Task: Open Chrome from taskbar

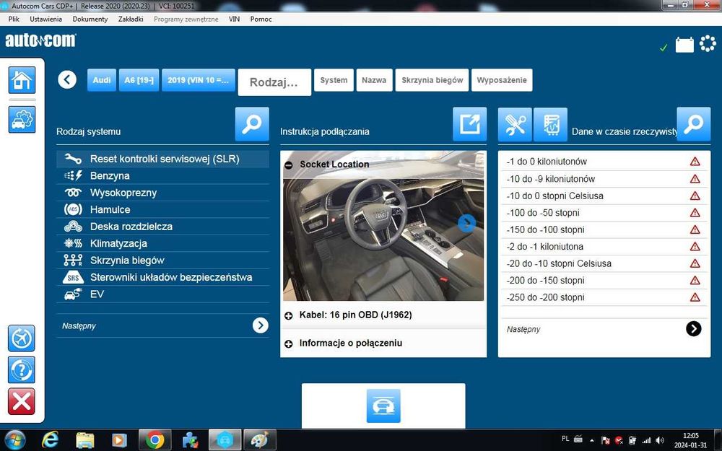Action: click(x=155, y=440)
